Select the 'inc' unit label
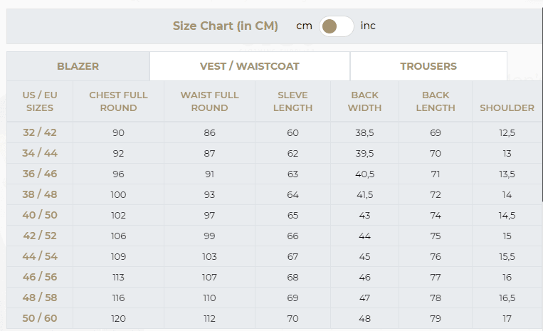Viewport: 543px width, 331px height. (x=368, y=26)
